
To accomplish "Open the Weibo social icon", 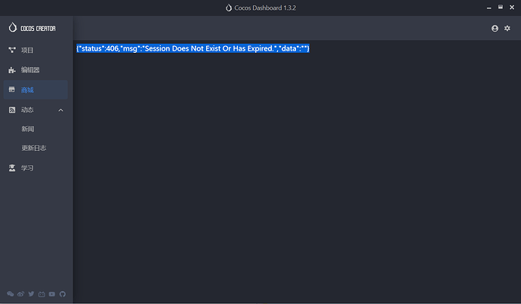I will 20,294.
